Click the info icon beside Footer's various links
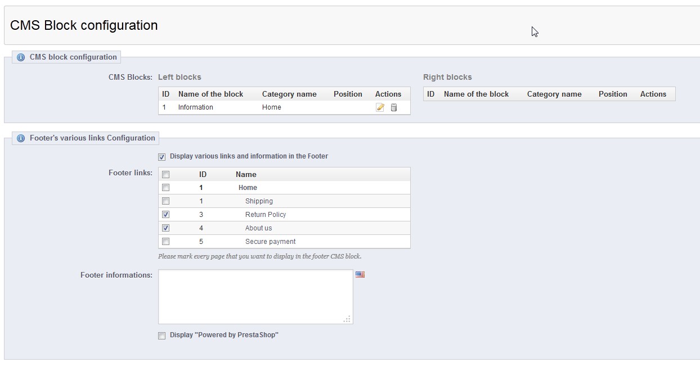700x367 pixels. [21, 138]
